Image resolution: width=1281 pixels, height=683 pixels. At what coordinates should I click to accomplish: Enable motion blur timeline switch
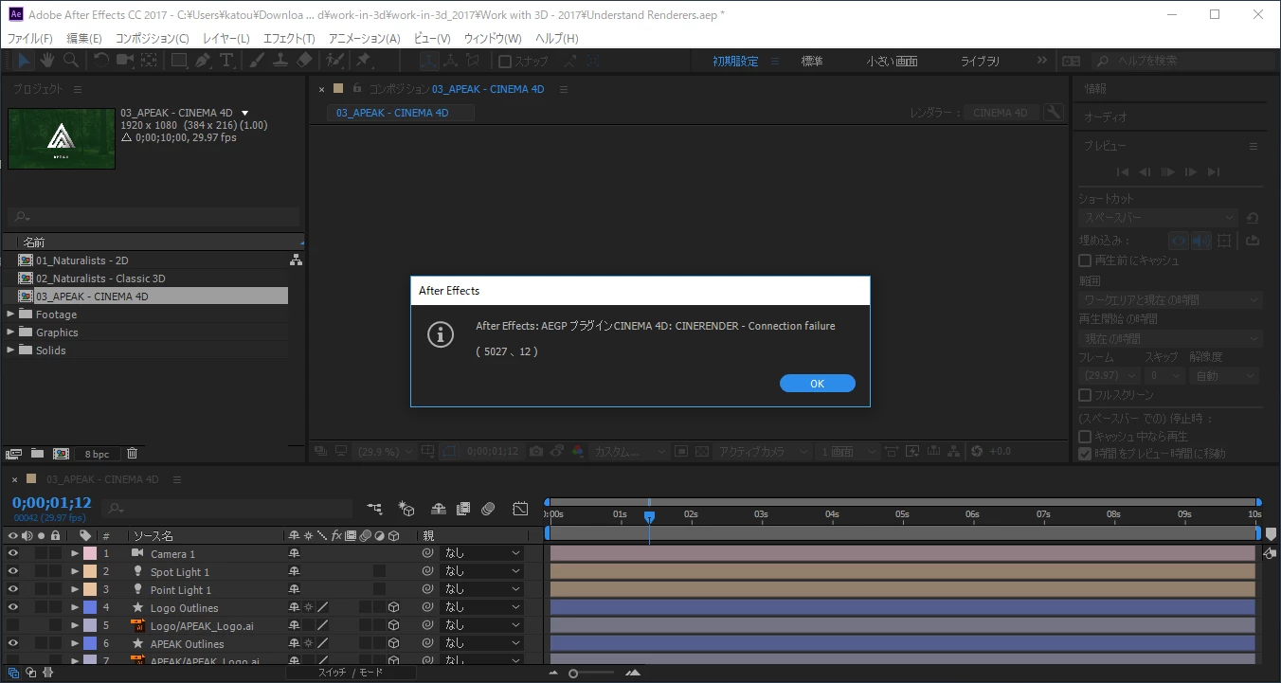click(x=488, y=509)
